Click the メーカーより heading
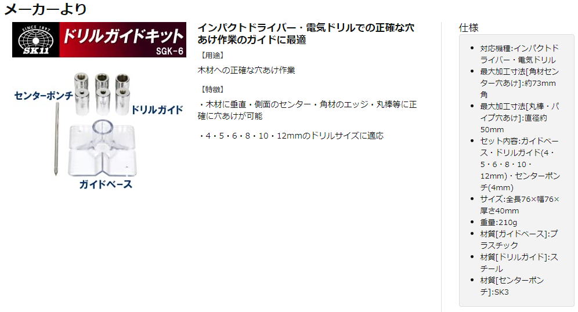The image size is (578, 312). (x=45, y=9)
